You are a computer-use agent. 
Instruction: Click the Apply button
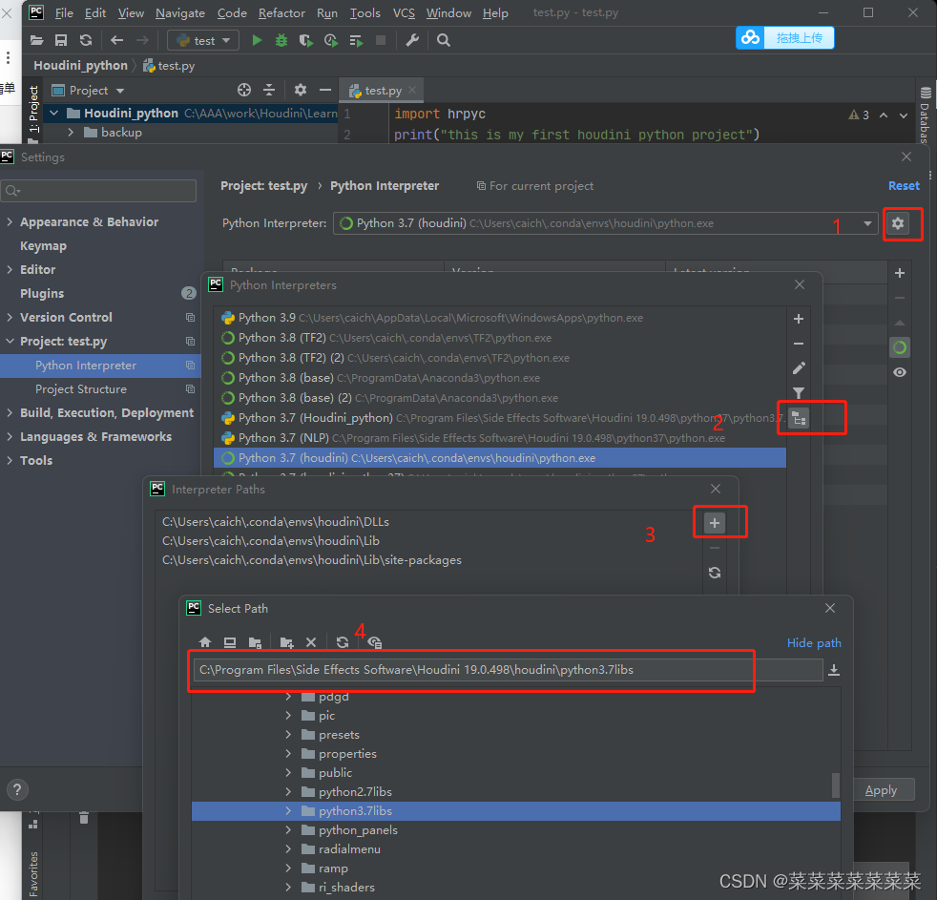(881, 790)
